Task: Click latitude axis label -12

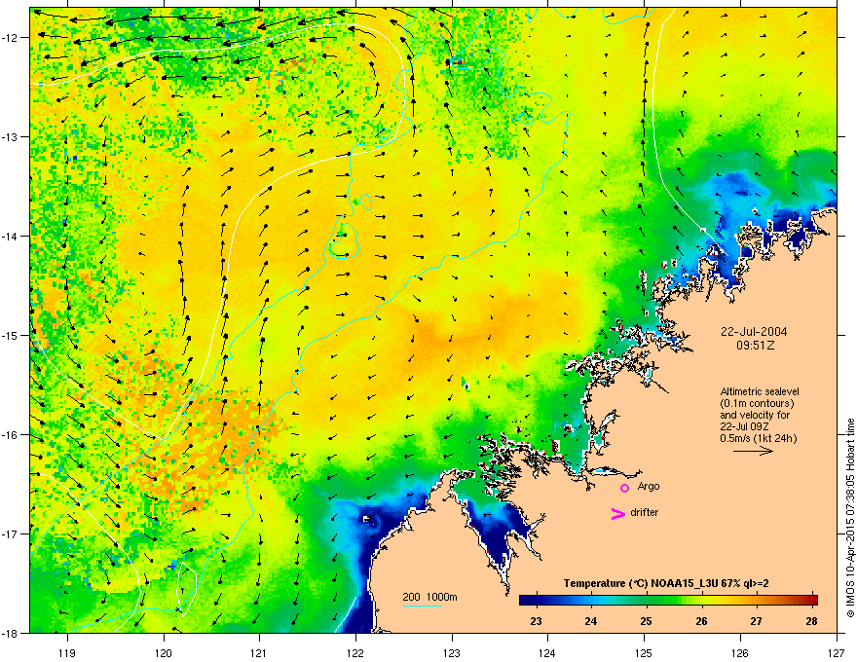Action: pyautogui.click(x=10, y=38)
